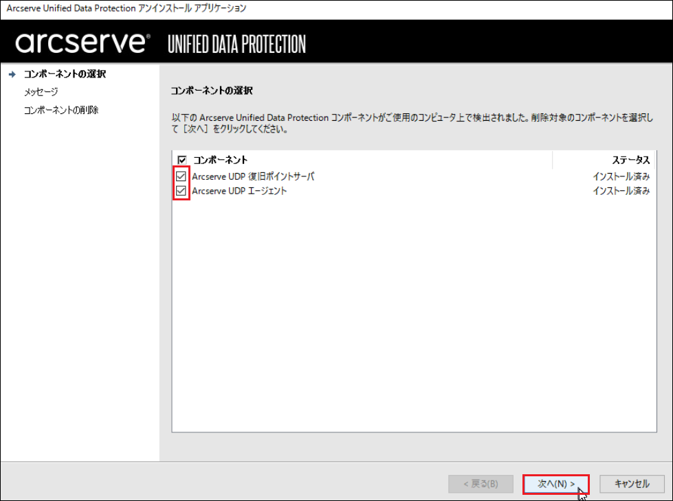Select the Arcserve UDP エージェント row text

[x=239, y=191]
